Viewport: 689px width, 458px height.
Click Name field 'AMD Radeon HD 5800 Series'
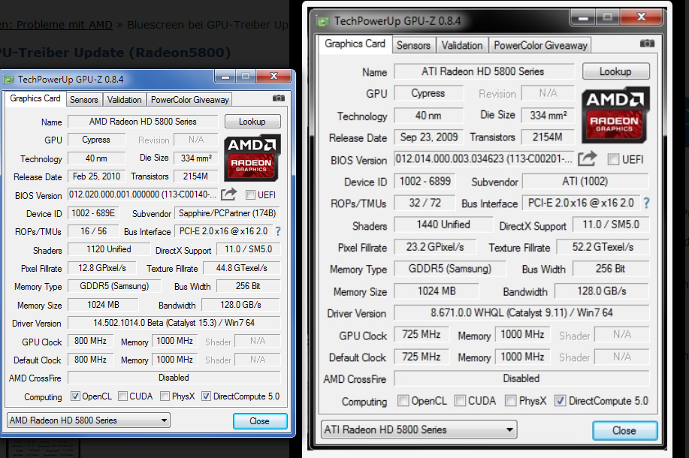pyautogui.click(x=143, y=122)
